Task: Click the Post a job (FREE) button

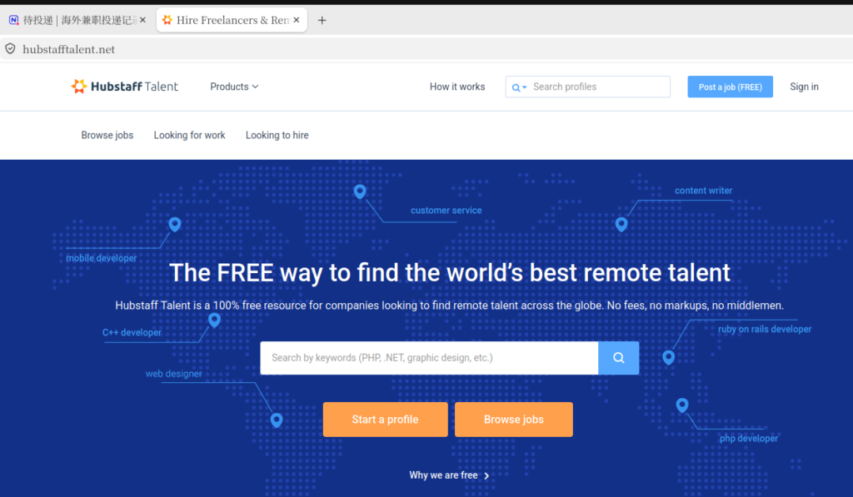Action: [x=730, y=87]
